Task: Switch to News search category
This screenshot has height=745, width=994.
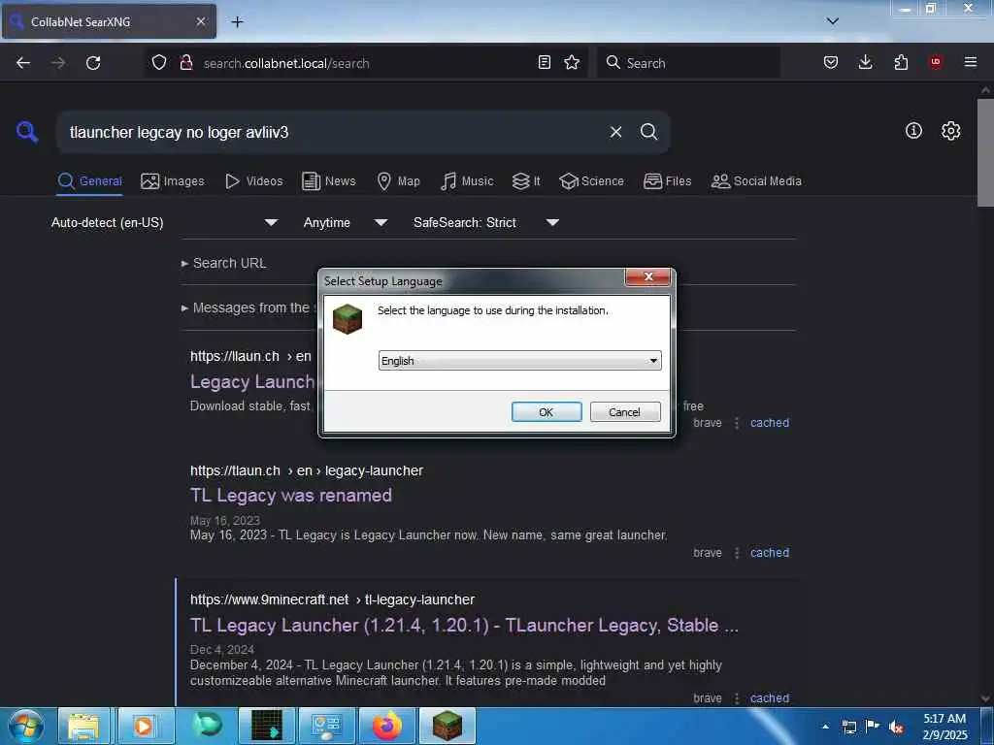Action: tap(329, 181)
